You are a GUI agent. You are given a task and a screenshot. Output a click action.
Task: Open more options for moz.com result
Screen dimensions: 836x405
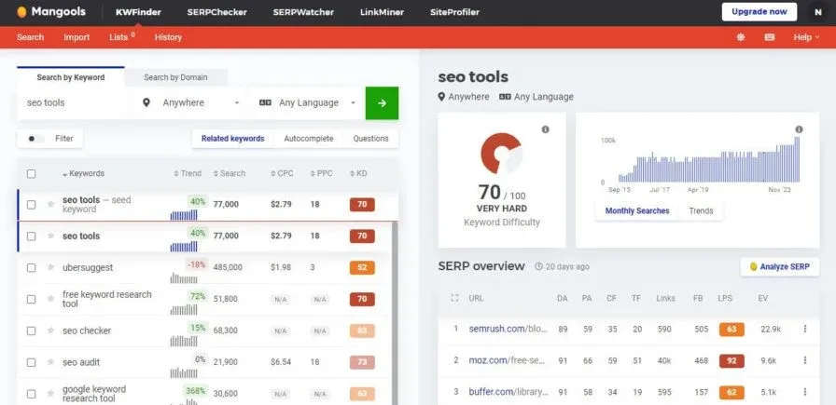coord(805,361)
